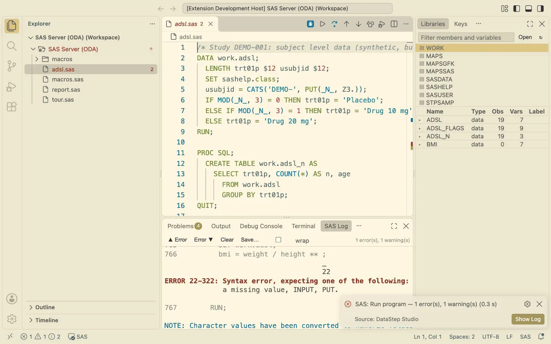Open the Search view in activity bar
This screenshot has height=344, width=551.
(12, 46)
